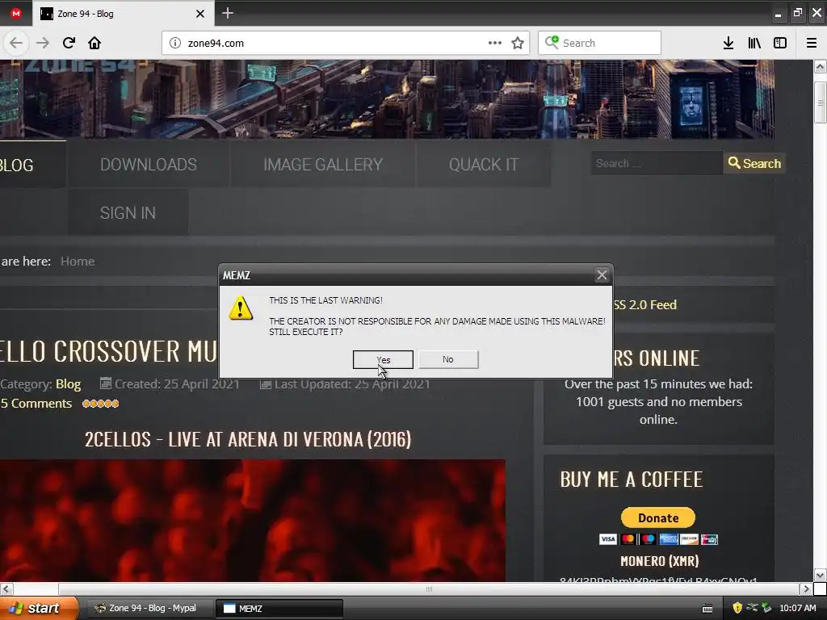
Task: Open page actions three-dot menu
Action: click(x=495, y=43)
